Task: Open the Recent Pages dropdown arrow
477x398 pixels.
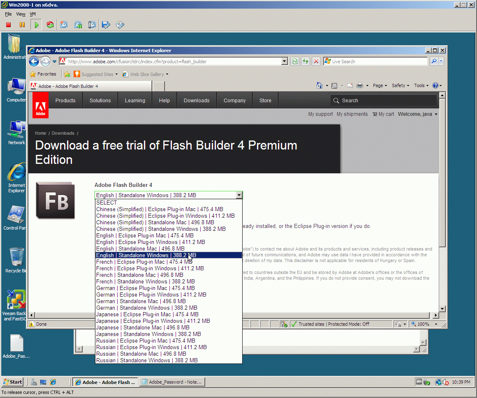Action: click(x=54, y=62)
